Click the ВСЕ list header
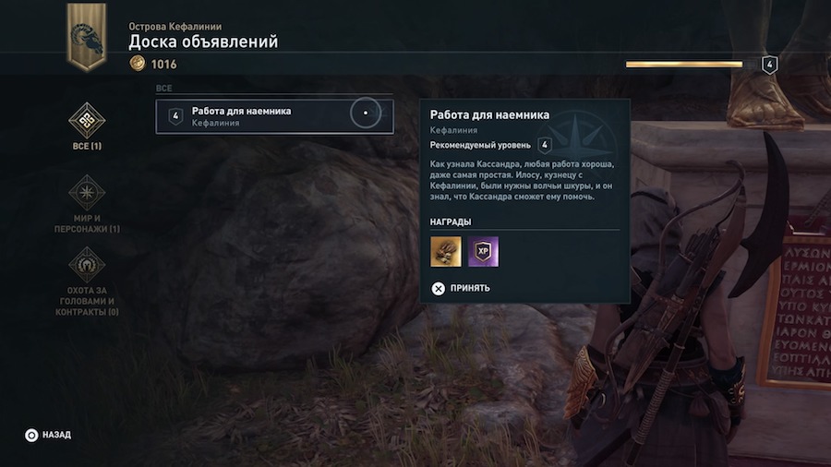 click(163, 89)
